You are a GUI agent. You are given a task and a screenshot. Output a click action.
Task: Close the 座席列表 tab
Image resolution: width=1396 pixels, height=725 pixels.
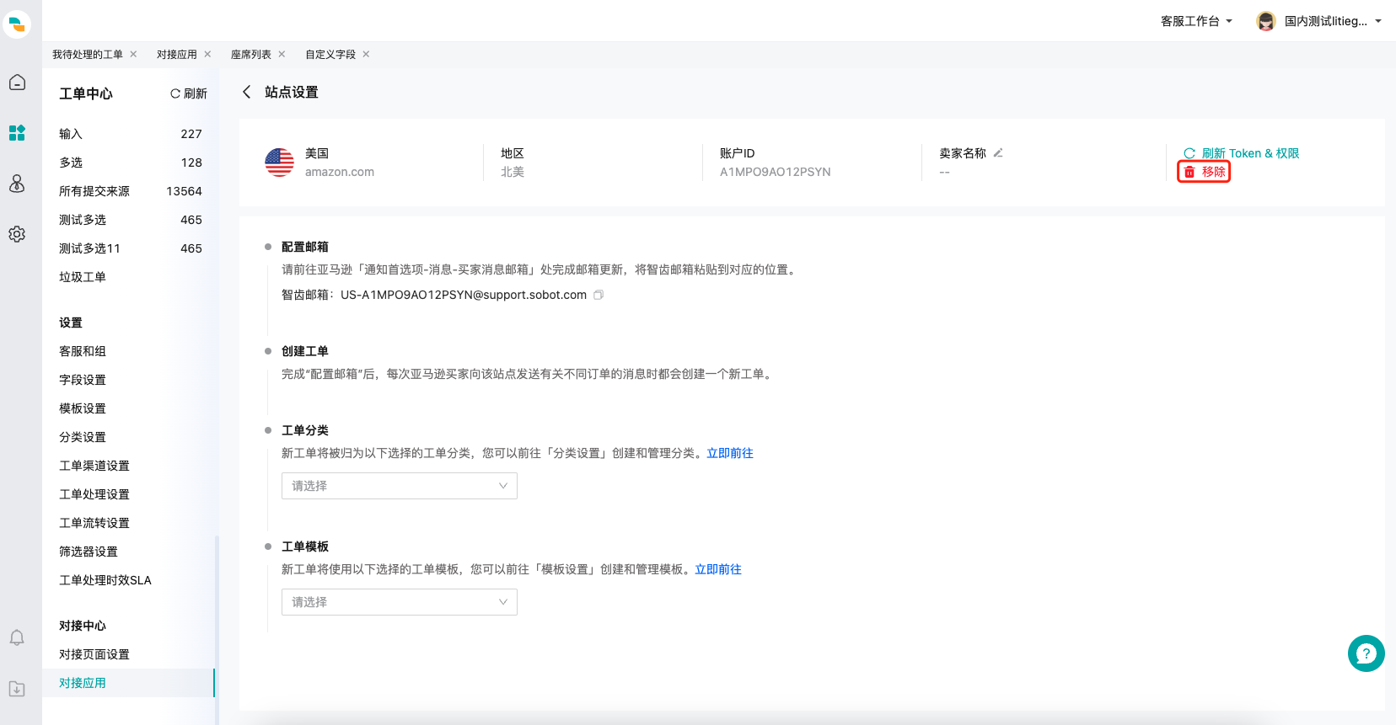(282, 54)
